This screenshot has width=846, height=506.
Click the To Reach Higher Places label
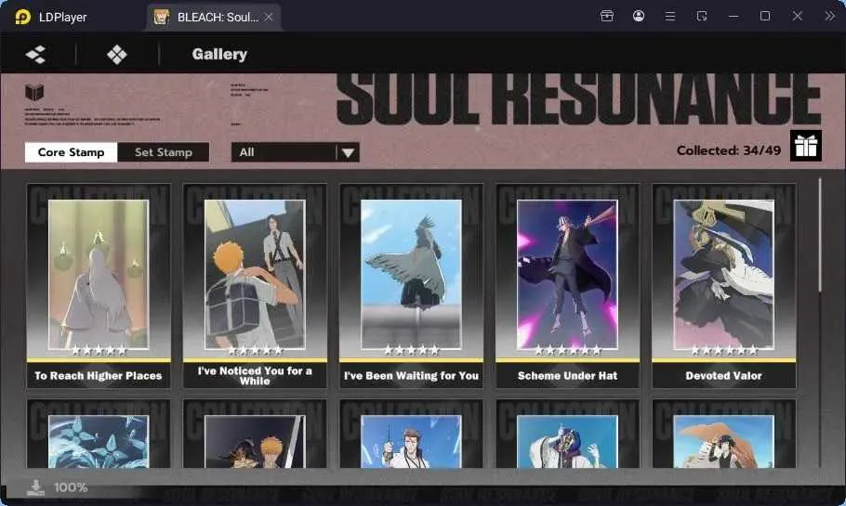click(x=99, y=376)
